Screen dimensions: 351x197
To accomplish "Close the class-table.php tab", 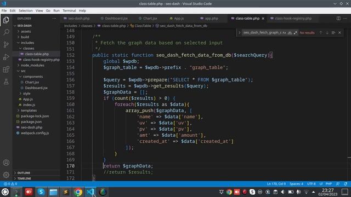I will 263,19.
